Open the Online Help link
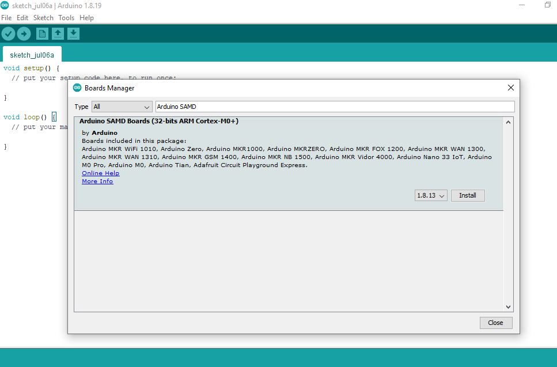Viewport: 557px width, 367px height. [101, 173]
